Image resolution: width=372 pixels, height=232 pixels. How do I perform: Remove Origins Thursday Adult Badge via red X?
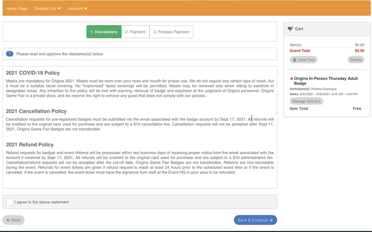pos(292,78)
